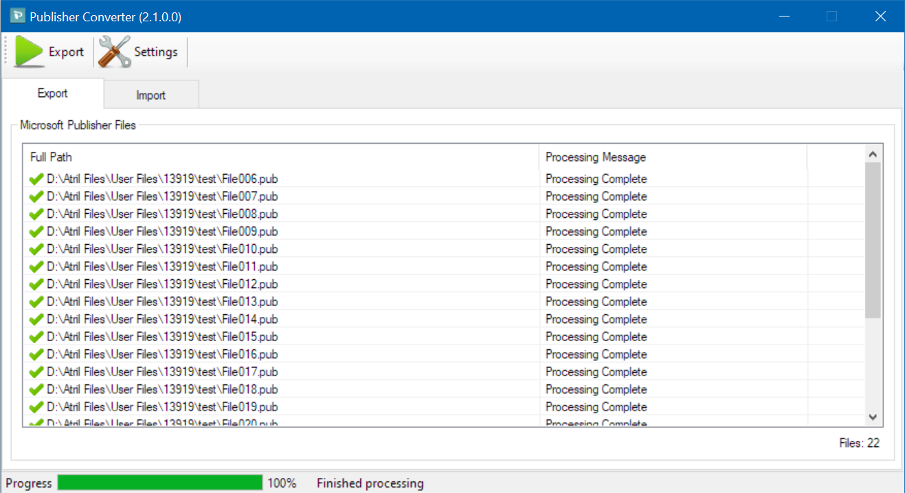Click the green checkmark beside File010.pub

pos(36,250)
